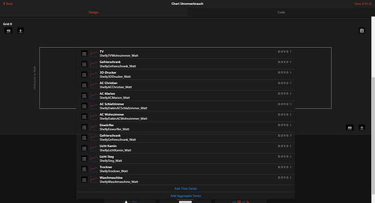Click Add Aggregate Series link
Screen dimensions: 375x203
tap(185, 196)
